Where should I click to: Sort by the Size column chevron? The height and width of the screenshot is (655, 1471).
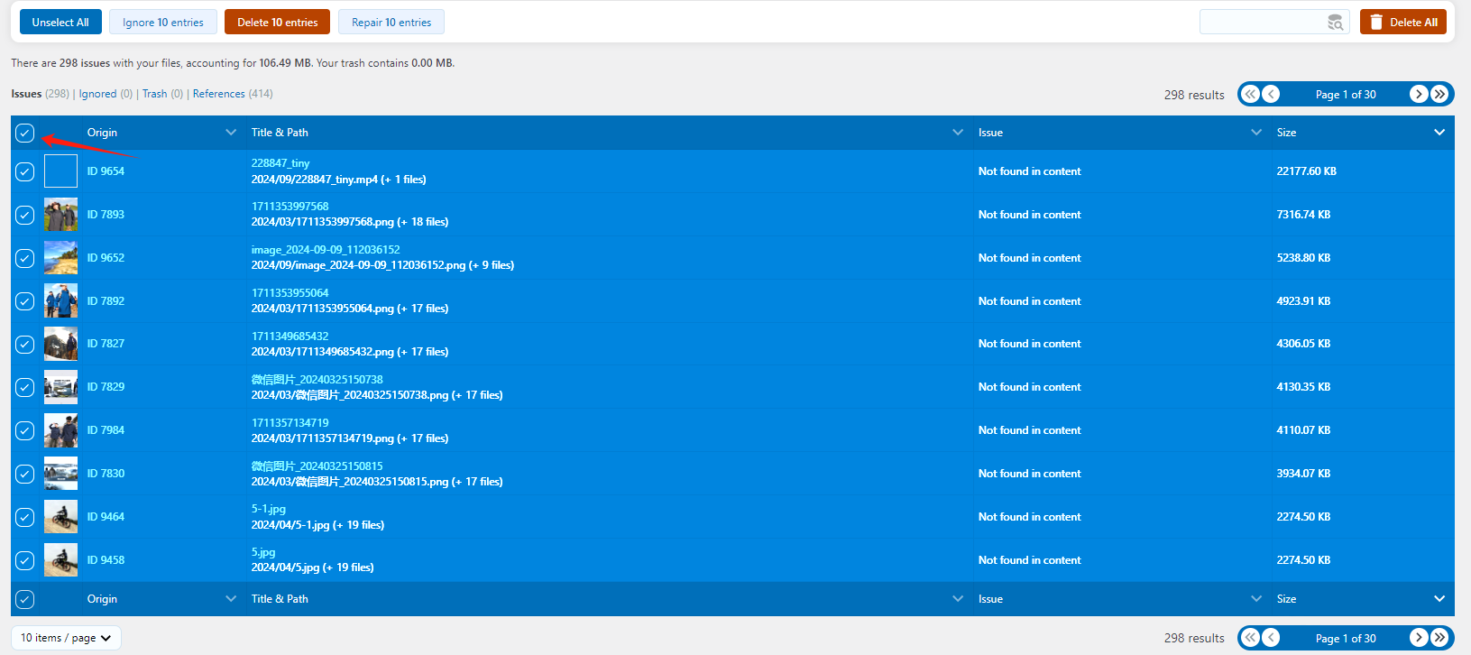[1439, 133]
